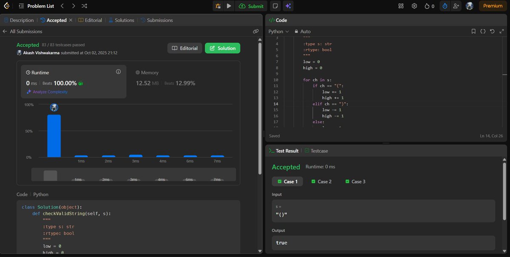Click the 1ms runtime distribution bar
This screenshot has height=257, width=510.
click(x=81, y=157)
